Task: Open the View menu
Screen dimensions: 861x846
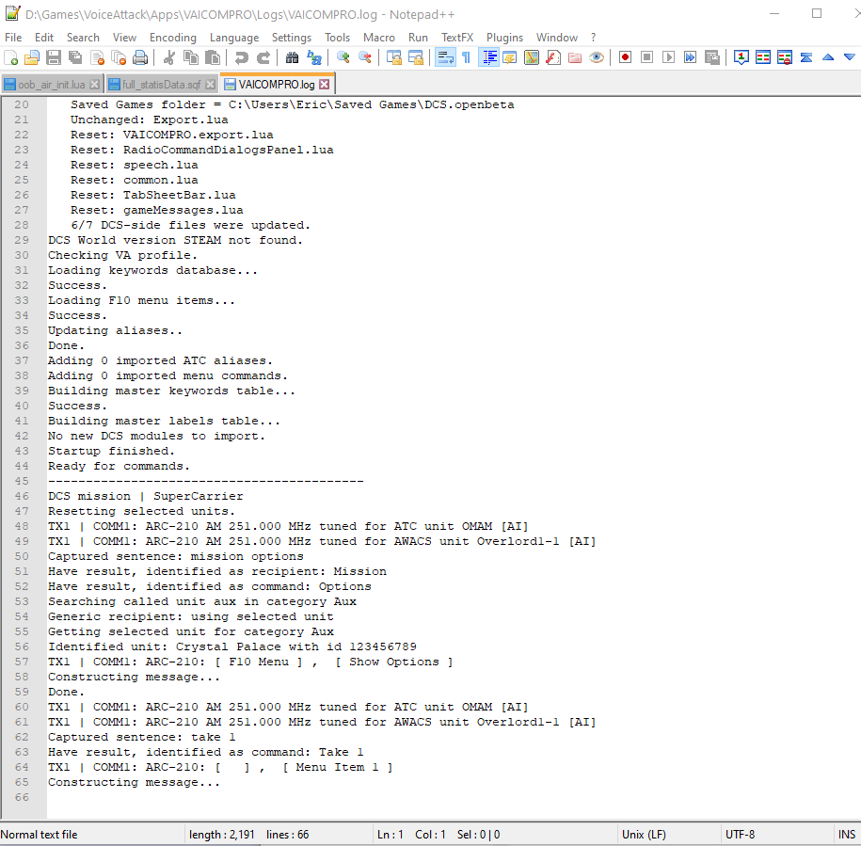Action: tap(124, 38)
